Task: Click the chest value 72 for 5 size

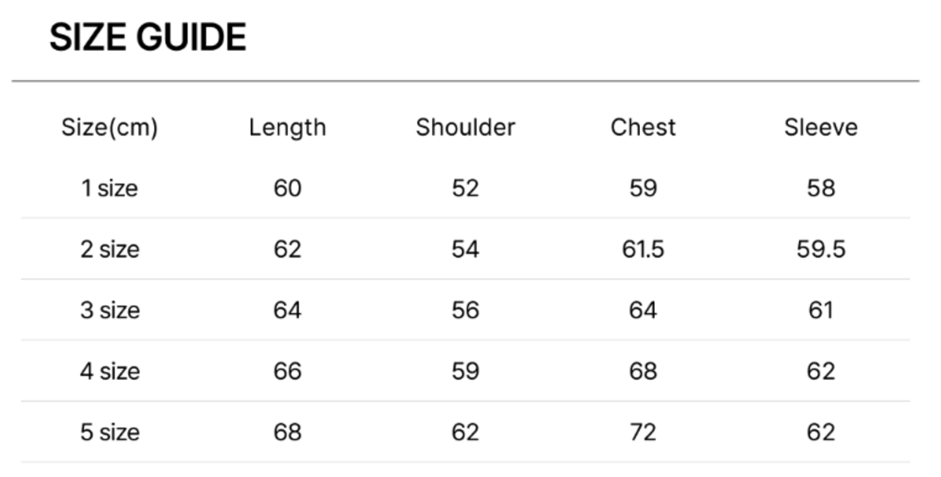Action: pyautogui.click(x=643, y=432)
